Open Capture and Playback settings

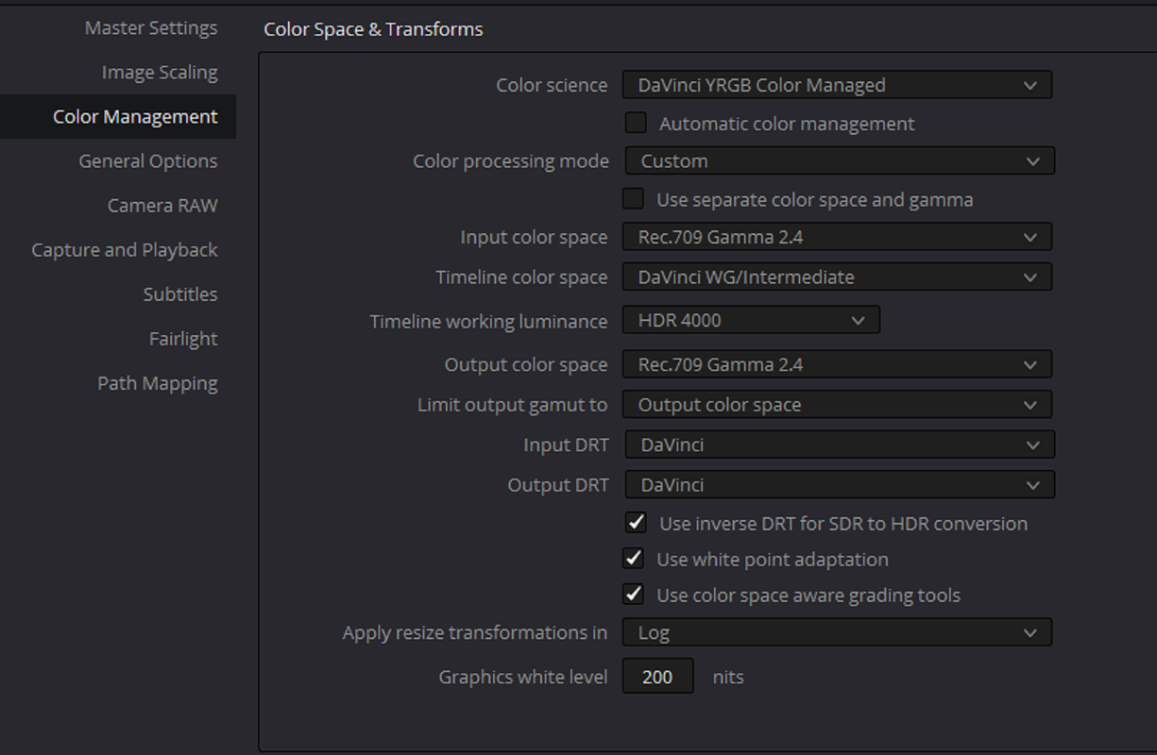(125, 250)
